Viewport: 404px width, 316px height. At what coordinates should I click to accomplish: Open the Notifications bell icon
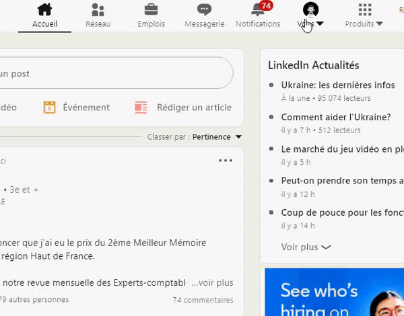258,10
